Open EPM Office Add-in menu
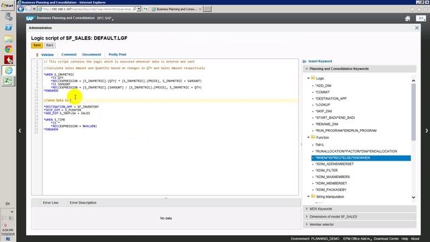The width and height of the screenshot is (430, 242). point(357,239)
